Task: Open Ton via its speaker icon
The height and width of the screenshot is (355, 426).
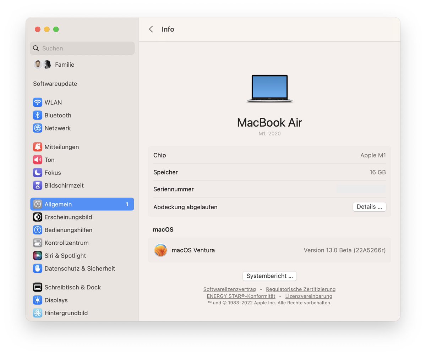Action: click(38, 160)
